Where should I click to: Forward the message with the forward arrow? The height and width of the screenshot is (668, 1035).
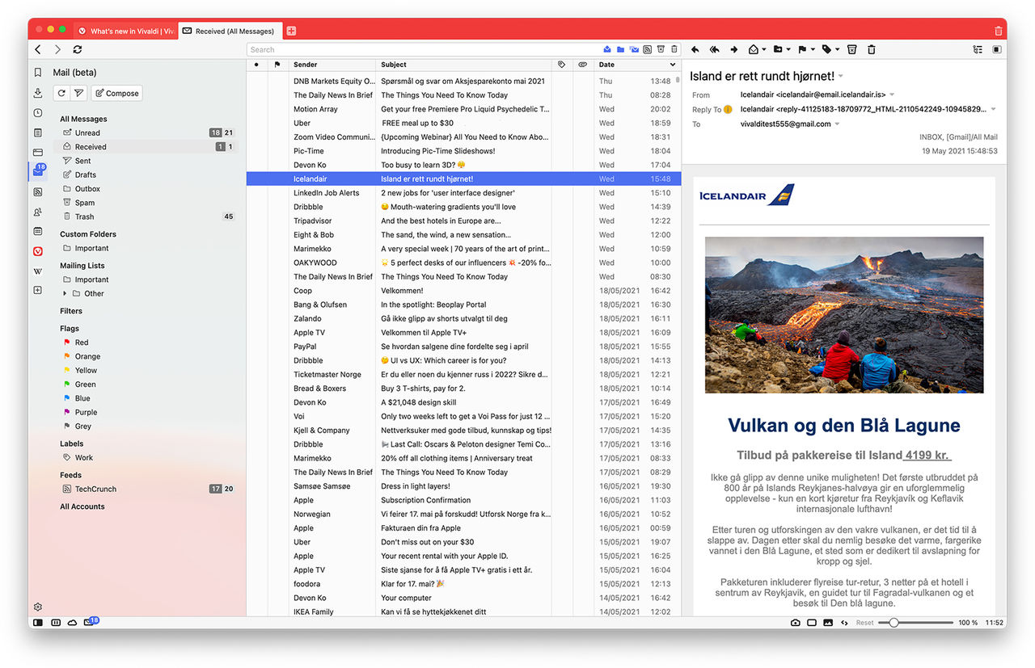coord(734,49)
